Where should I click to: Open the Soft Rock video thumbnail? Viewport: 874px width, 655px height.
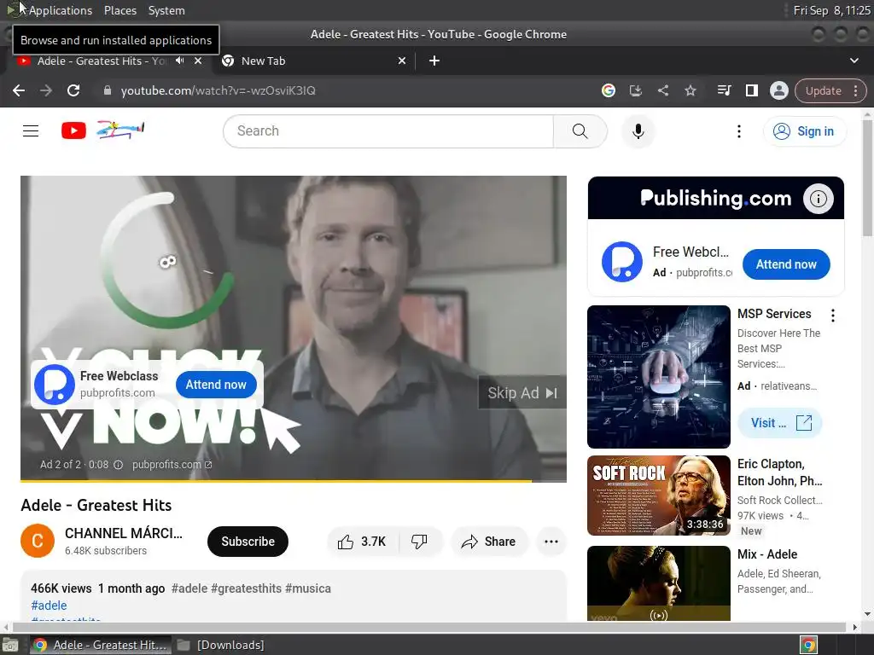pyautogui.click(x=658, y=496)
